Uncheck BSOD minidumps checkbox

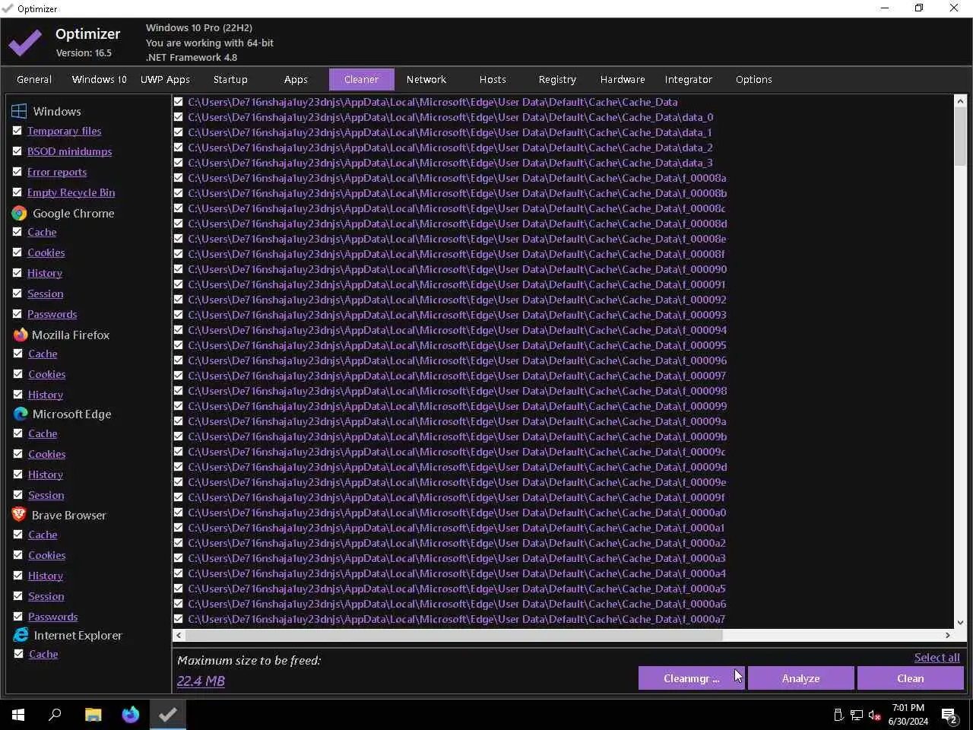click(x=17, y=151)
